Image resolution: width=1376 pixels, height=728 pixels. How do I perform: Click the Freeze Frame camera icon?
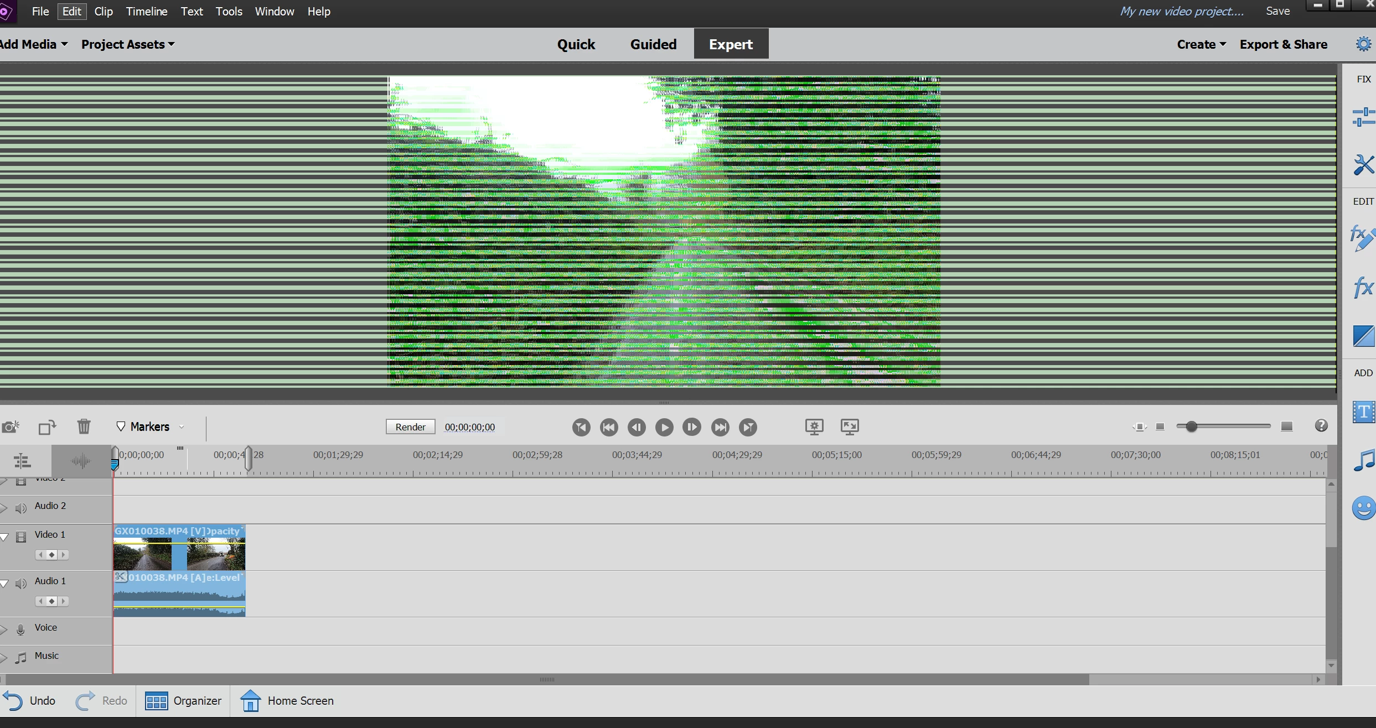(x=11, y=427)
